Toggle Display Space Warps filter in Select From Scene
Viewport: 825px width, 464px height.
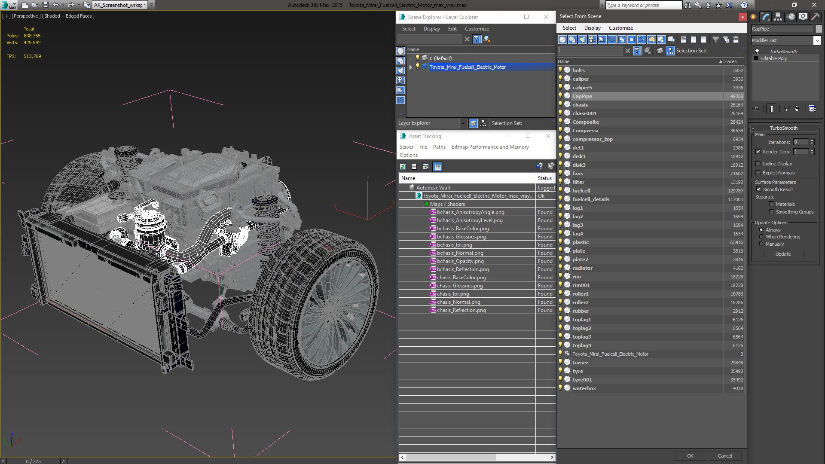612,40
